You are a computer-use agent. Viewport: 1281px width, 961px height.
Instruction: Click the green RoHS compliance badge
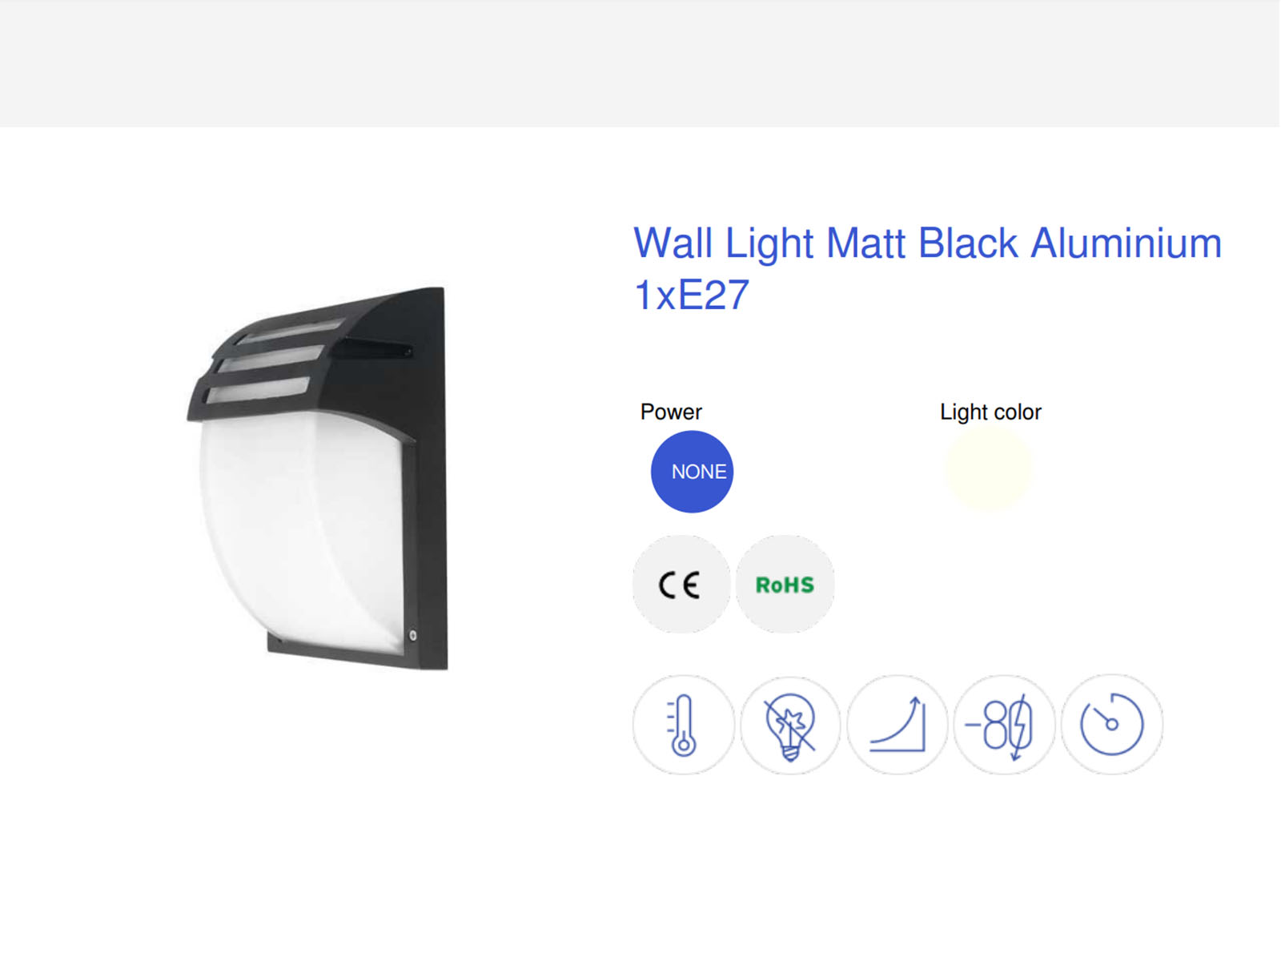pos(785,585)
